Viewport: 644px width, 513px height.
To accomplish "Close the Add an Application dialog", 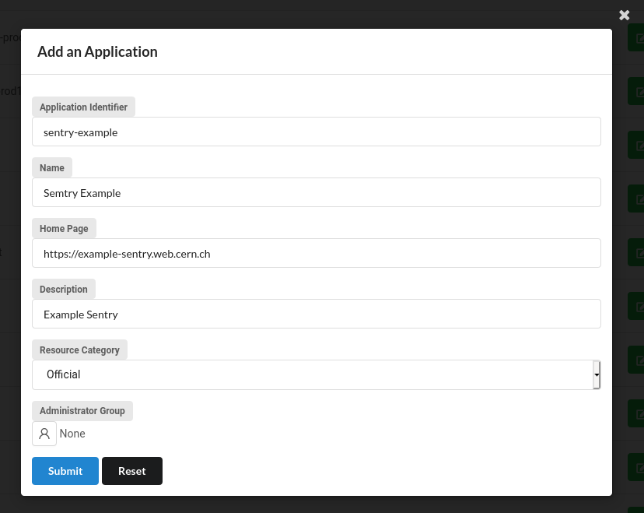I will [624, 15].
